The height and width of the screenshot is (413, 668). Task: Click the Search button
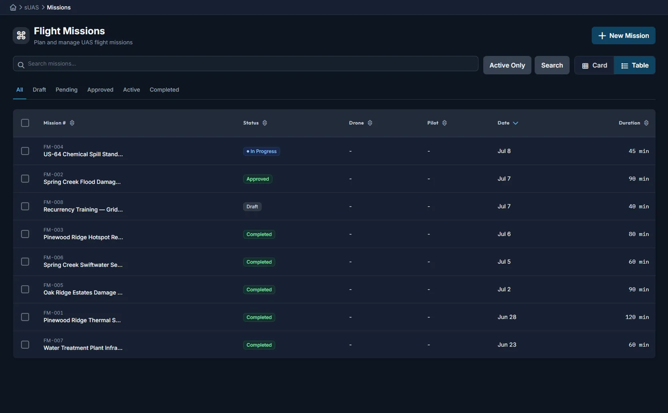click(x=552, y=65)
